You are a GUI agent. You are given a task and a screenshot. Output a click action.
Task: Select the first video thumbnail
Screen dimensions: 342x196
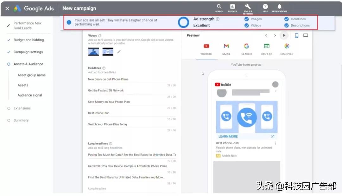pos(93,51)
